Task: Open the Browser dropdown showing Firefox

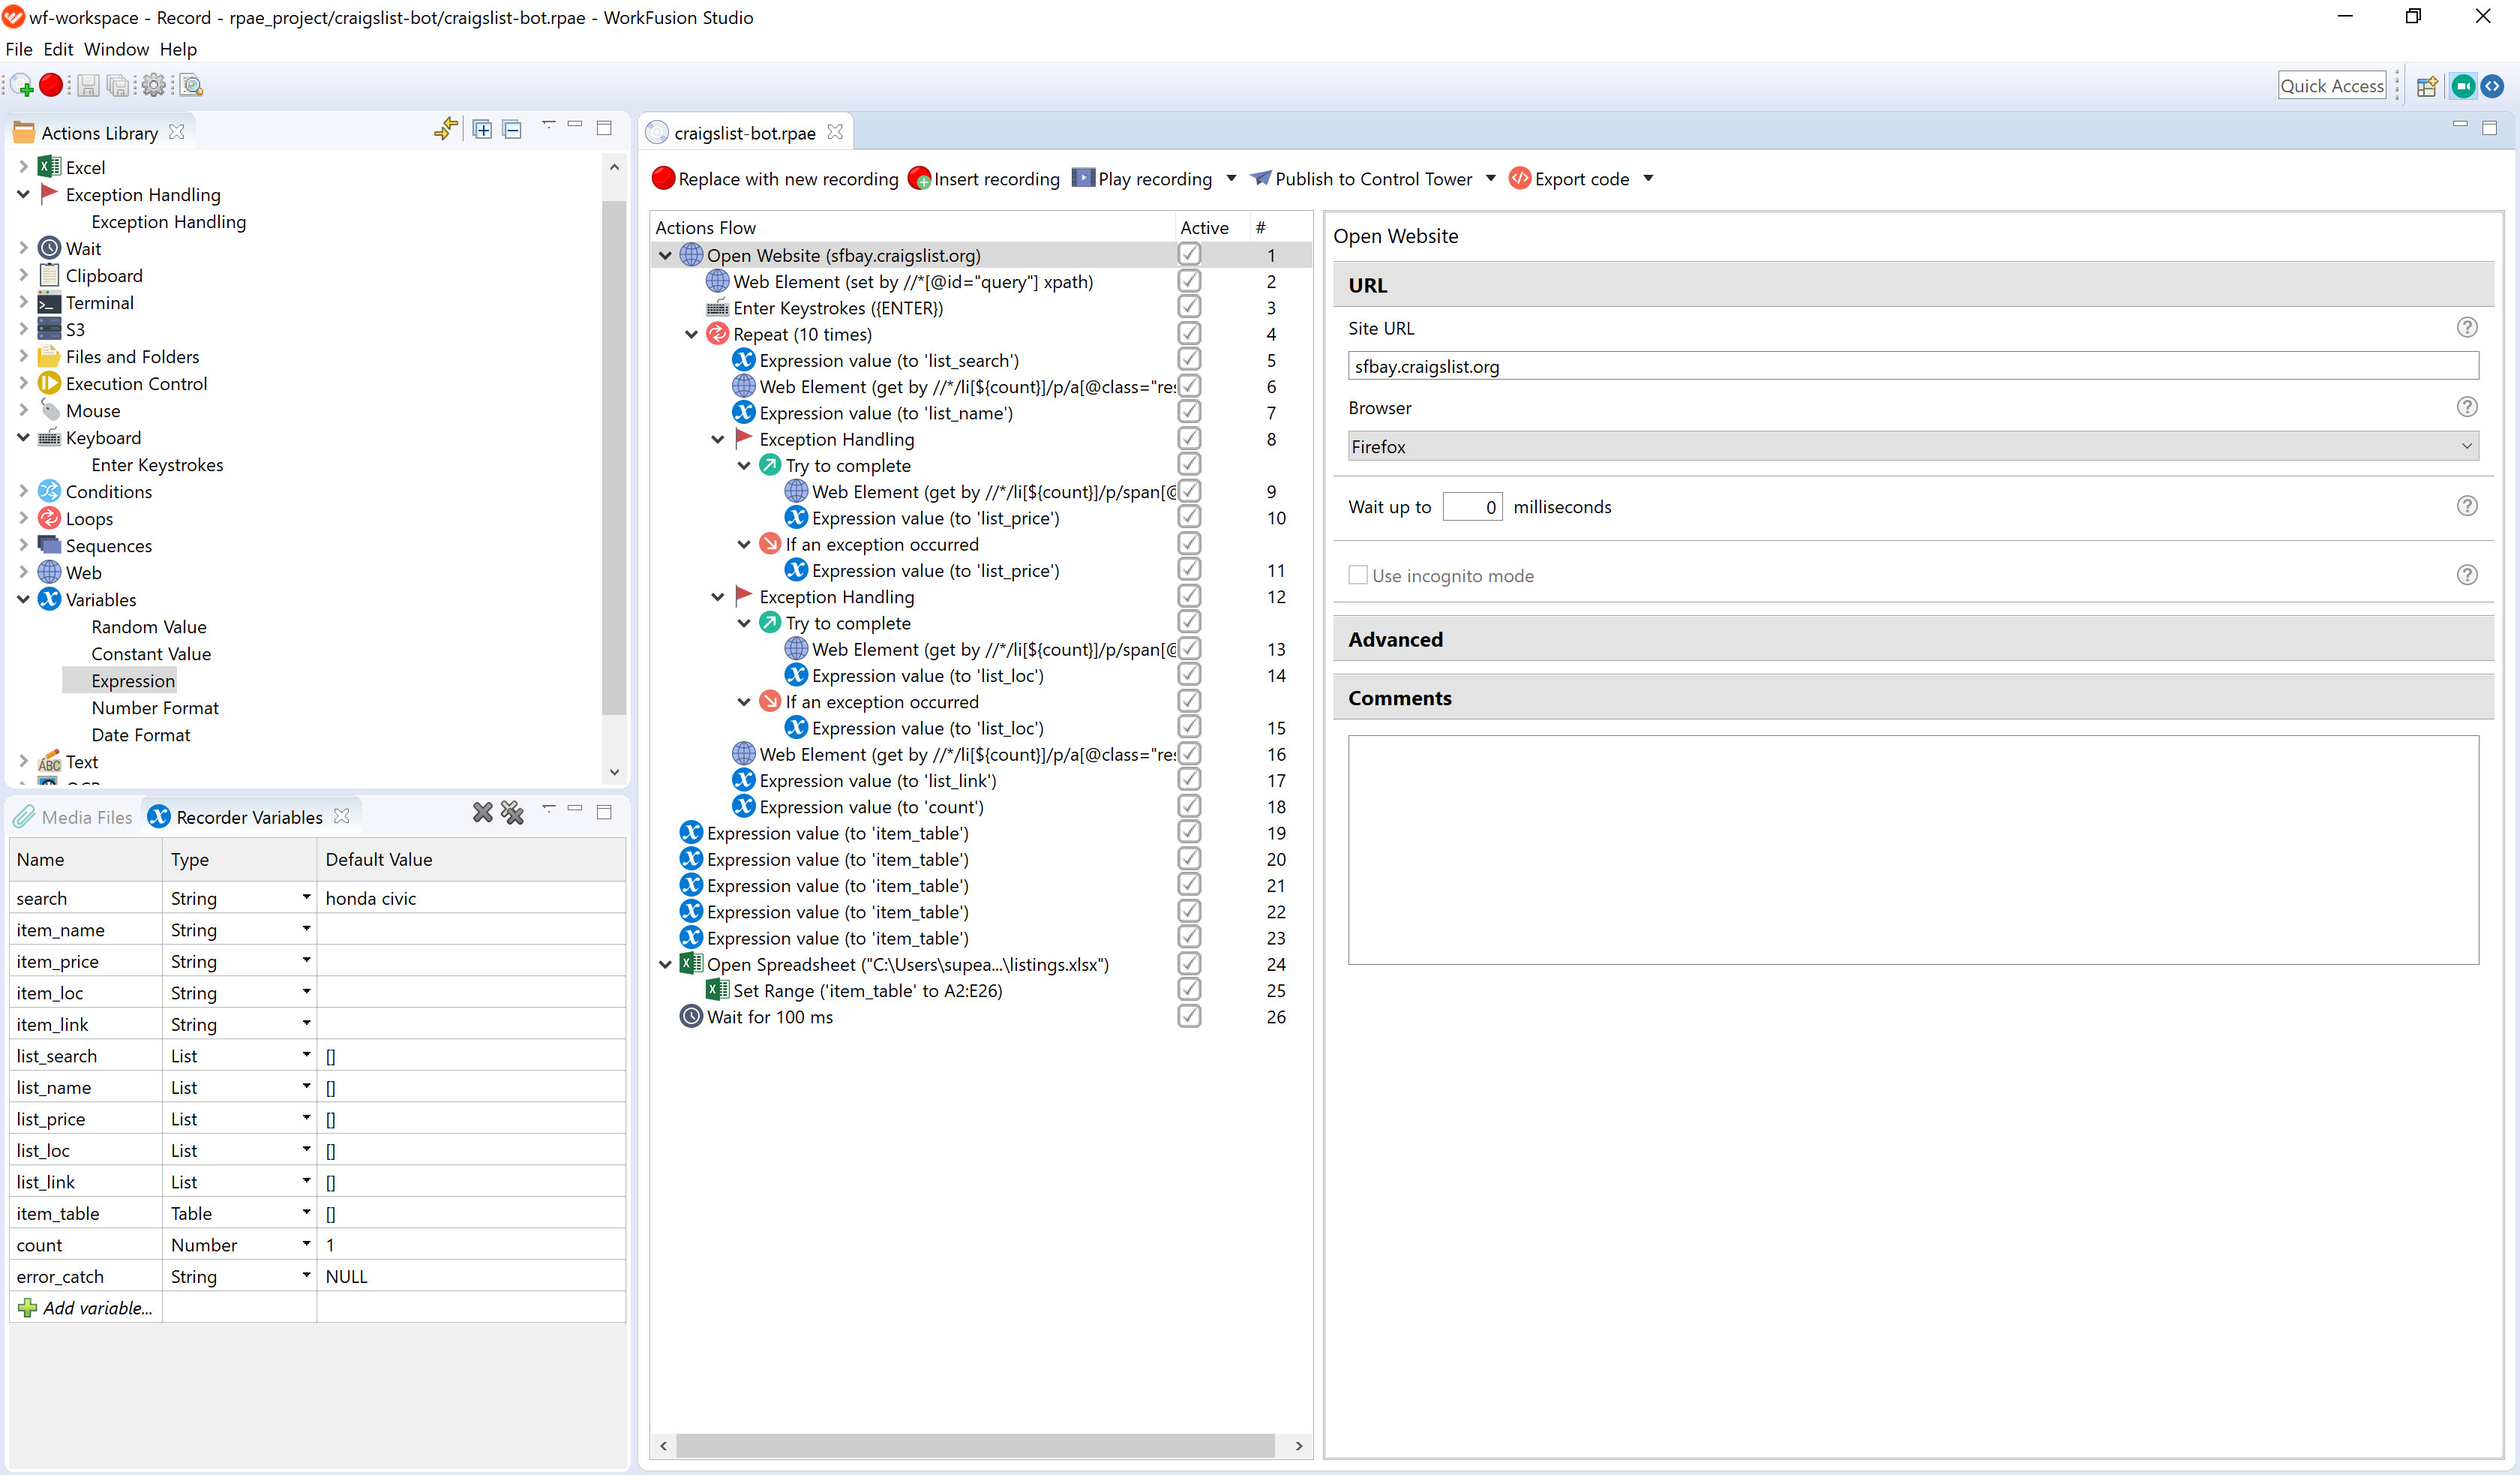Action: (1912, 446)
